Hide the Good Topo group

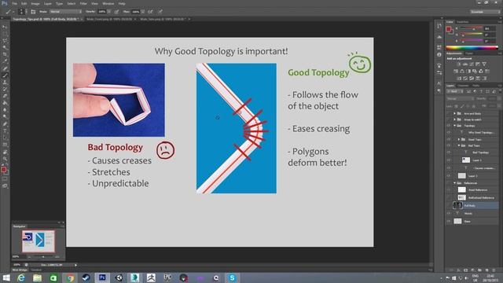coord(449,139)
